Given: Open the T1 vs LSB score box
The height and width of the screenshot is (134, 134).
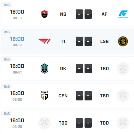Looking at the screenshot, I should [84, 41].
